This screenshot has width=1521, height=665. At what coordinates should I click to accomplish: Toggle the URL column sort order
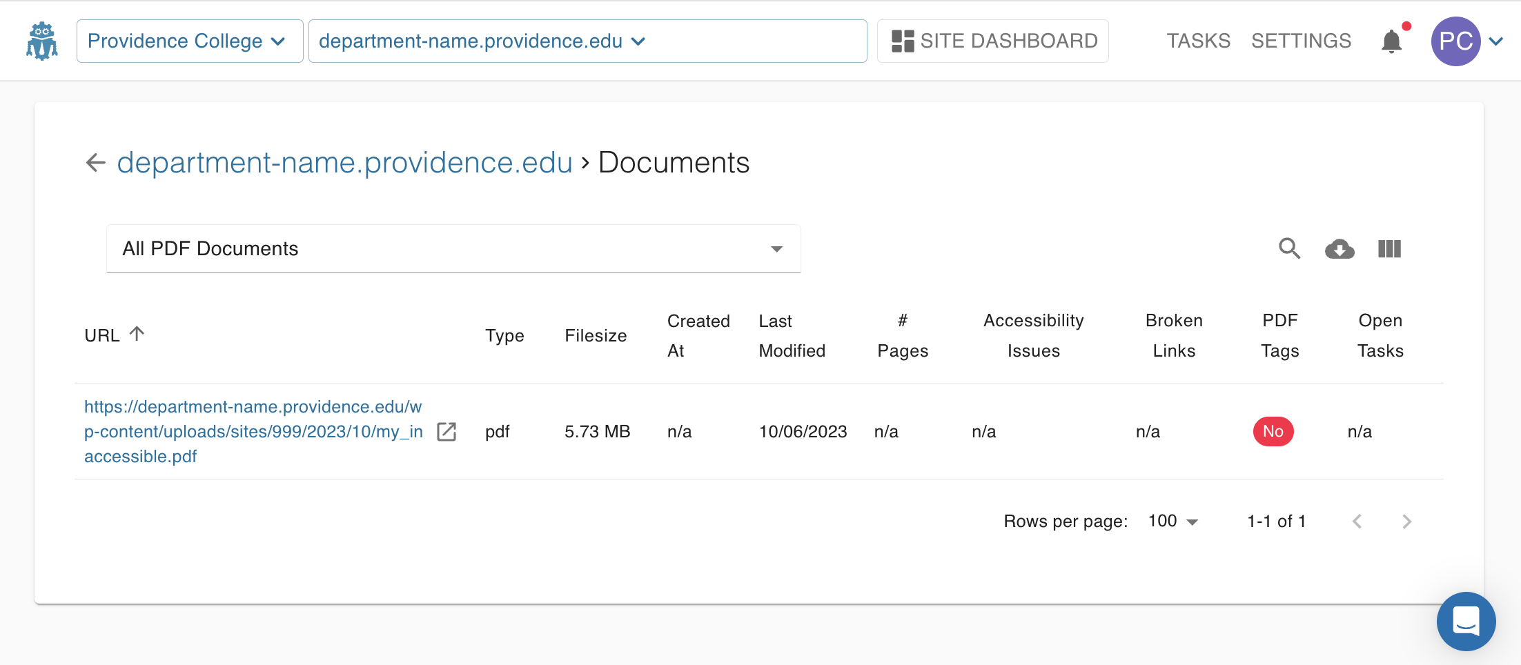pos(138,334)
